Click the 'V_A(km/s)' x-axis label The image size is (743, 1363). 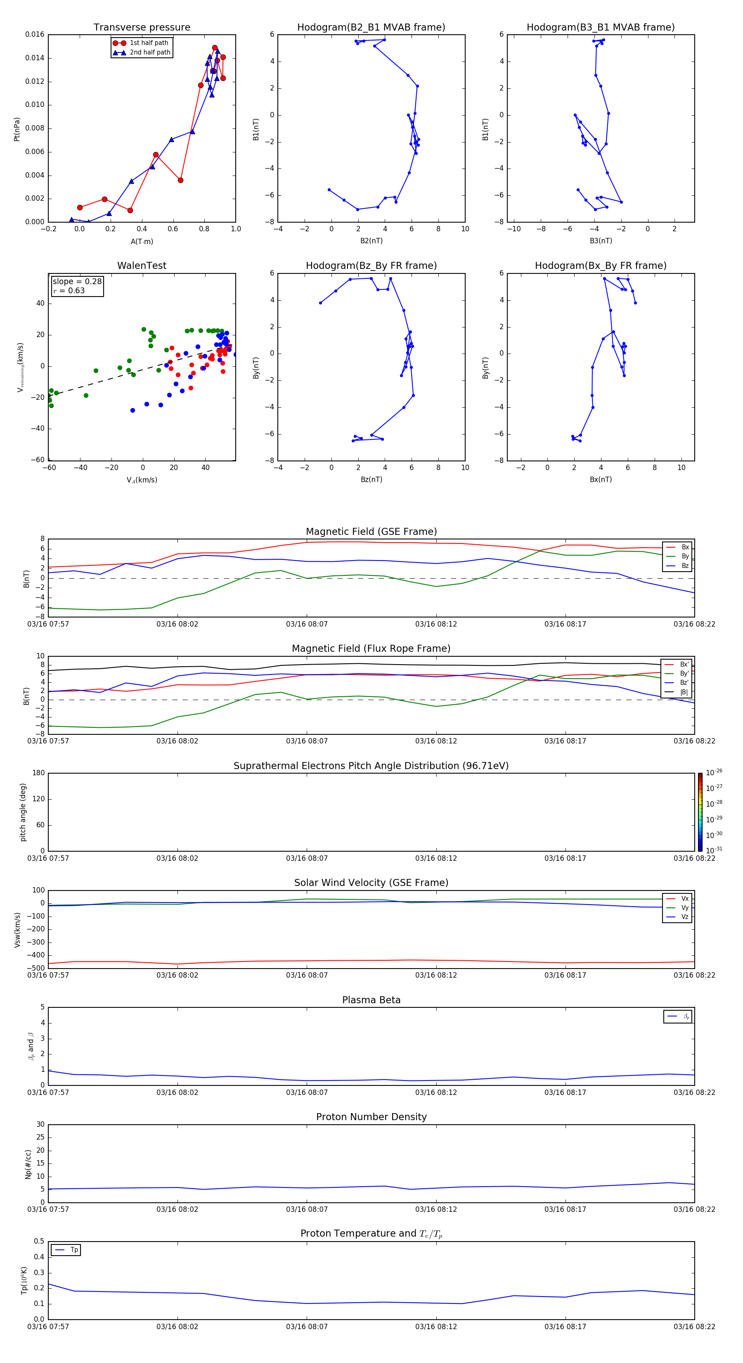pyautogui.click(x=142, y=480)
